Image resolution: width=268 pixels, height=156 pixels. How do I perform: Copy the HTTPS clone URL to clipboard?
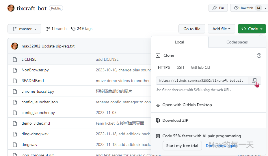(254, 81)
